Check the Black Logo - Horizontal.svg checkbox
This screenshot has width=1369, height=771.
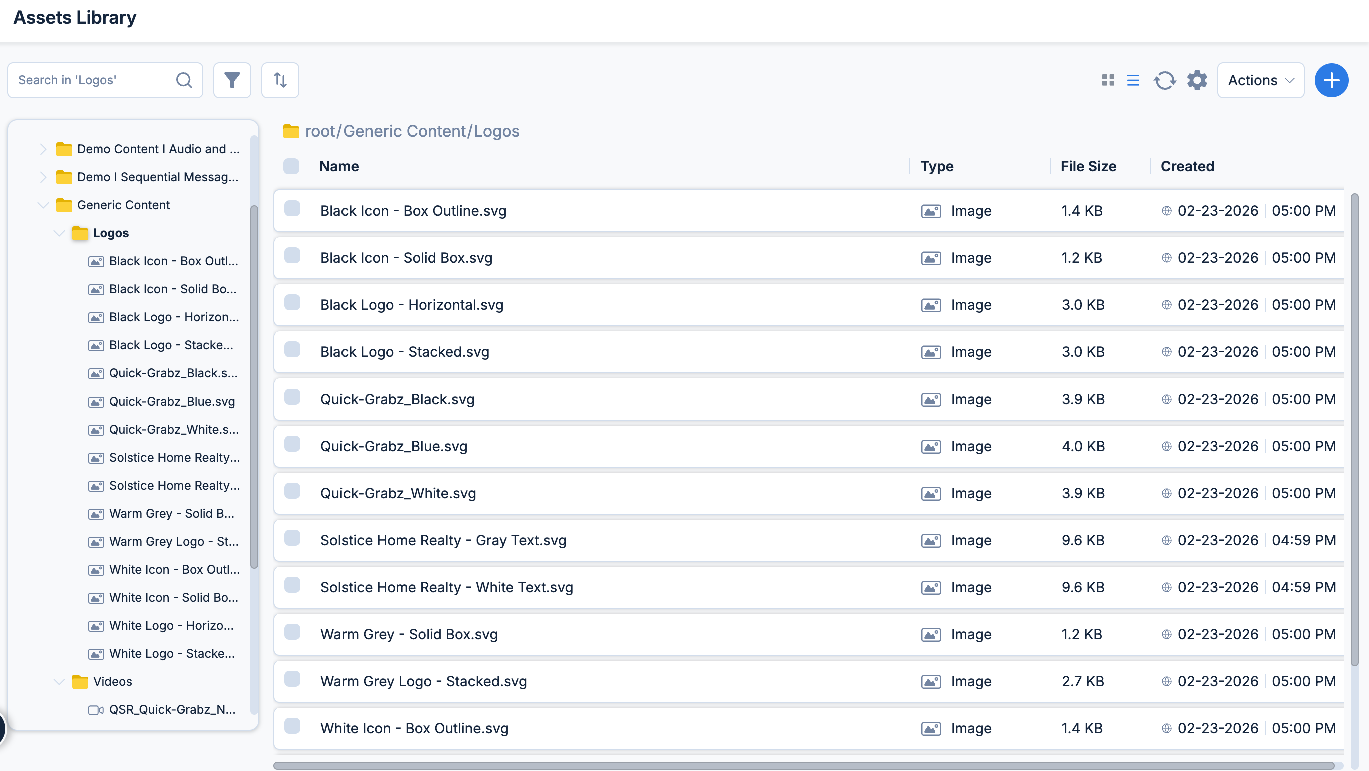(292, 303)
